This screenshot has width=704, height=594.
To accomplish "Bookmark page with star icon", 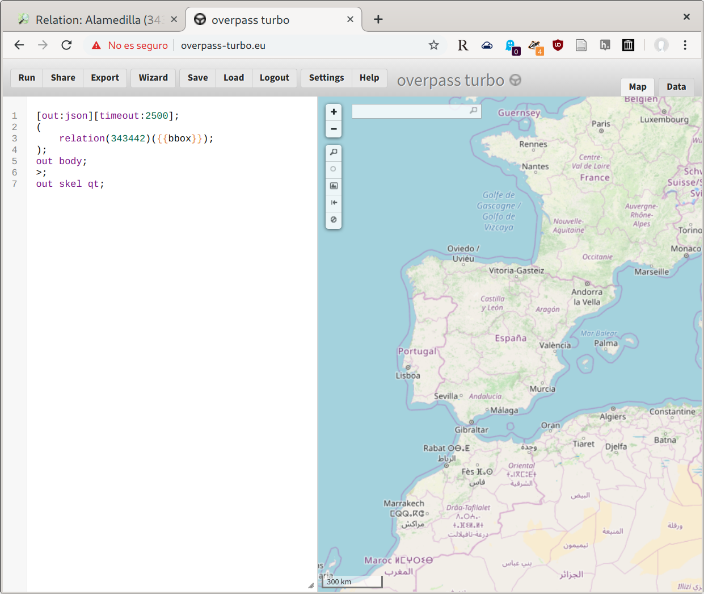I will coord(433,45).
